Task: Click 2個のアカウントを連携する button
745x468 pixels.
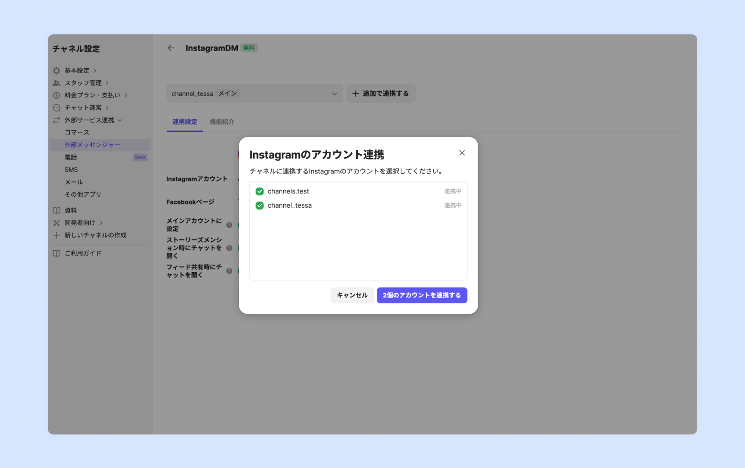Action: coord(422,295)
